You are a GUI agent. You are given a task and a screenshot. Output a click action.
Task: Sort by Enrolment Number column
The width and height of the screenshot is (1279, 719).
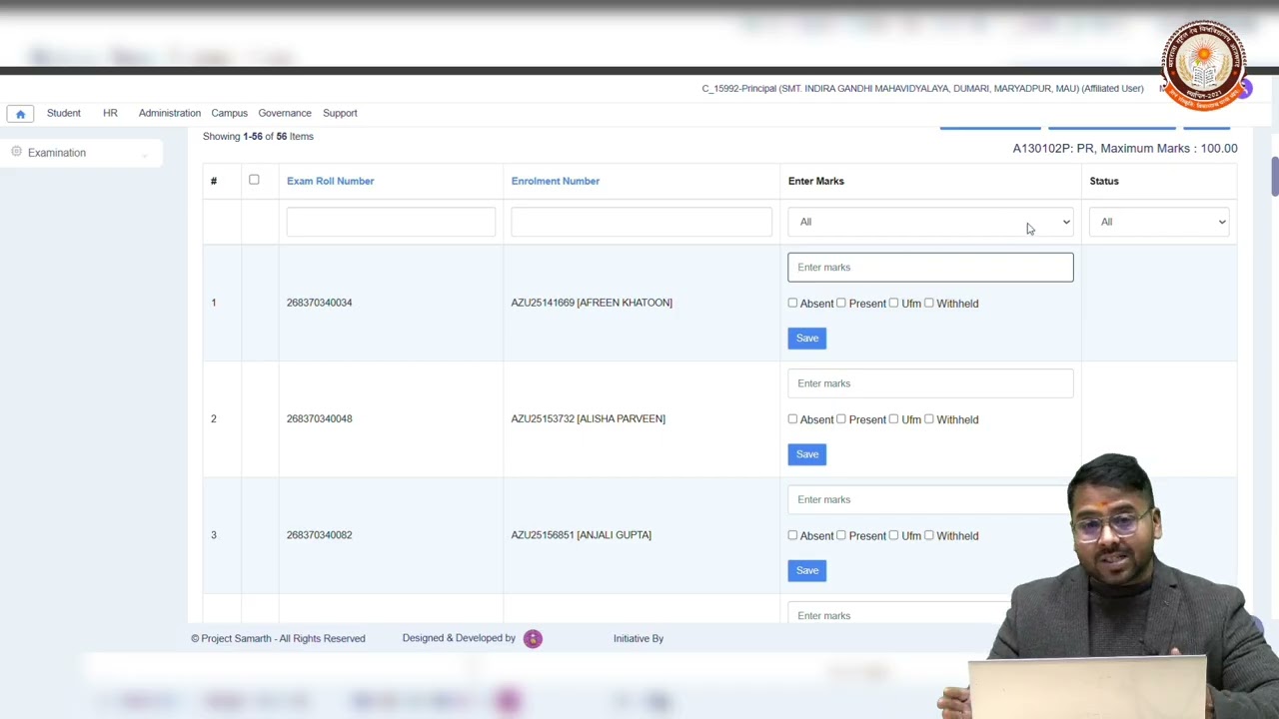pyautogui.click(x=555, y=181)
